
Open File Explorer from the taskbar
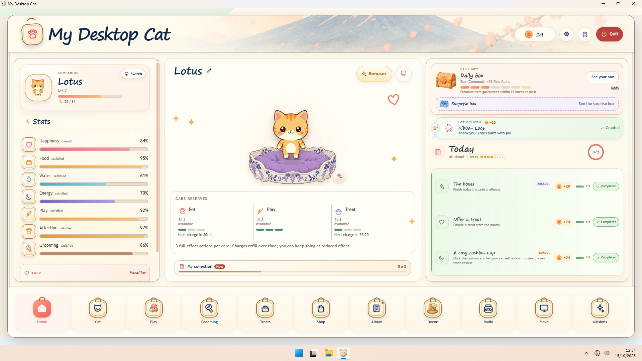click(328, 353)
